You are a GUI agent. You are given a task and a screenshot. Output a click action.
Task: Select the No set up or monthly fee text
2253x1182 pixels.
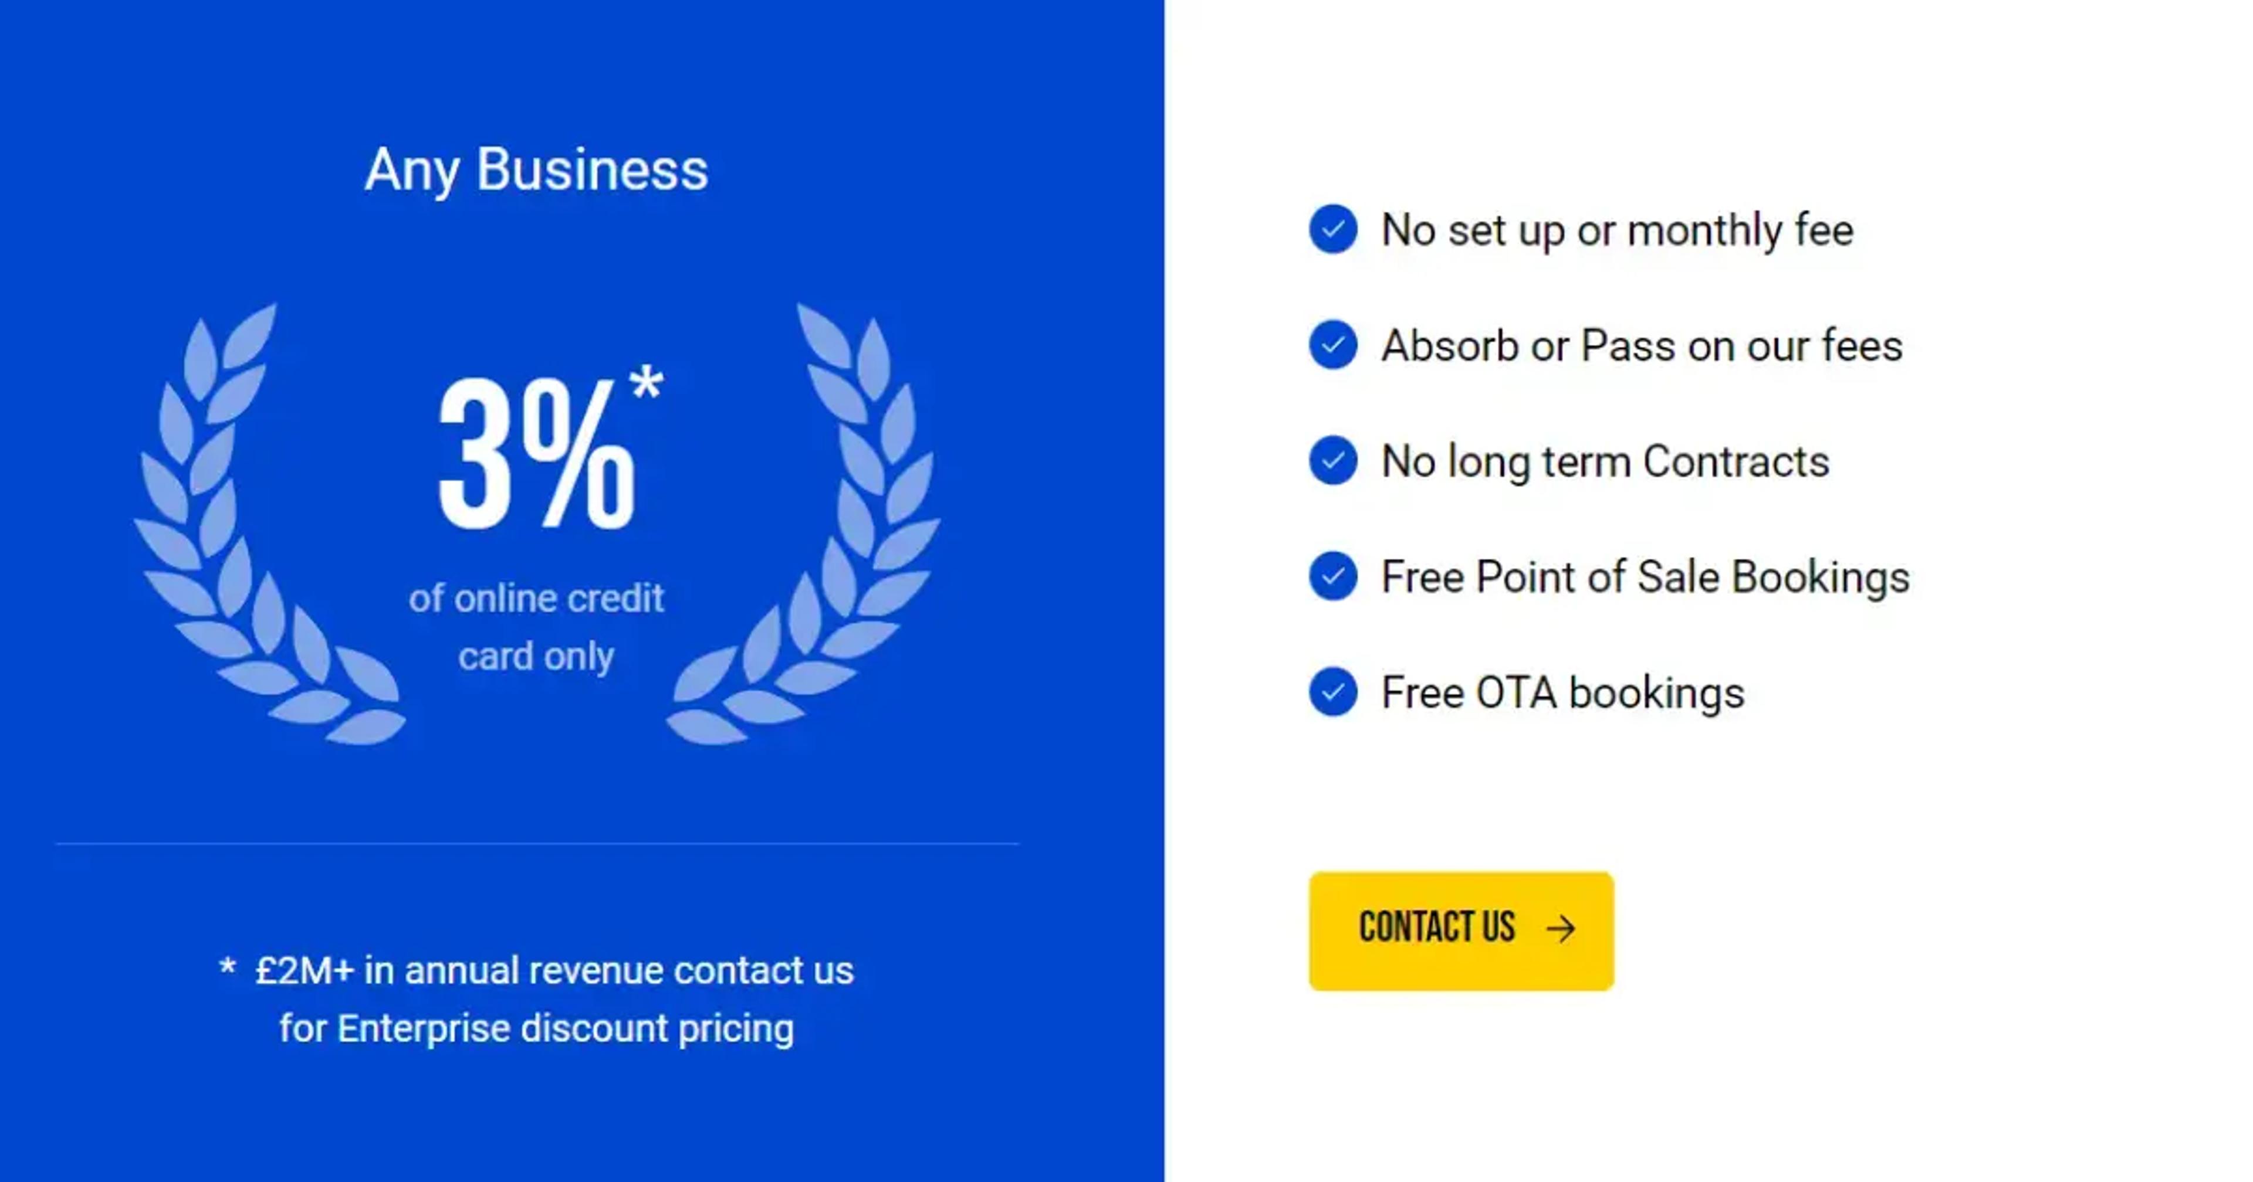point(1617,231)
